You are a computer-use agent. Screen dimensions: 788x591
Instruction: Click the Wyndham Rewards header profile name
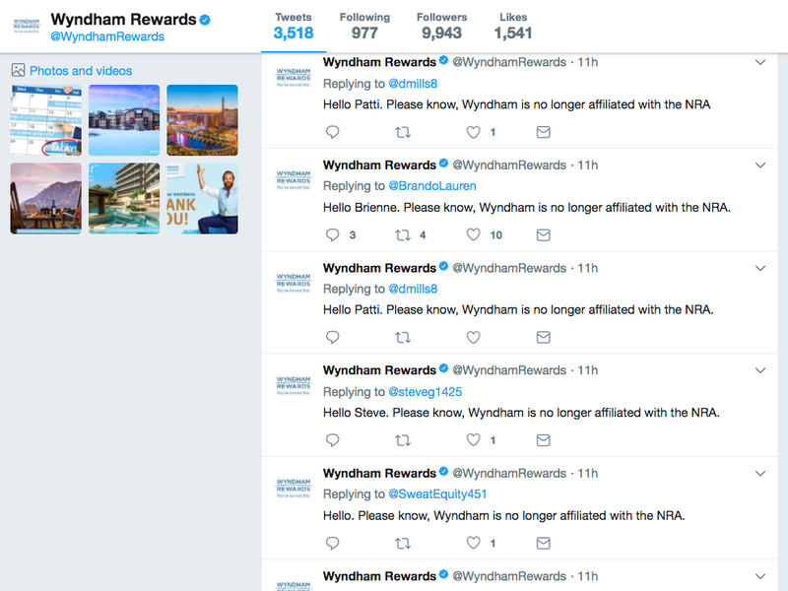click(x=124, y=19)
